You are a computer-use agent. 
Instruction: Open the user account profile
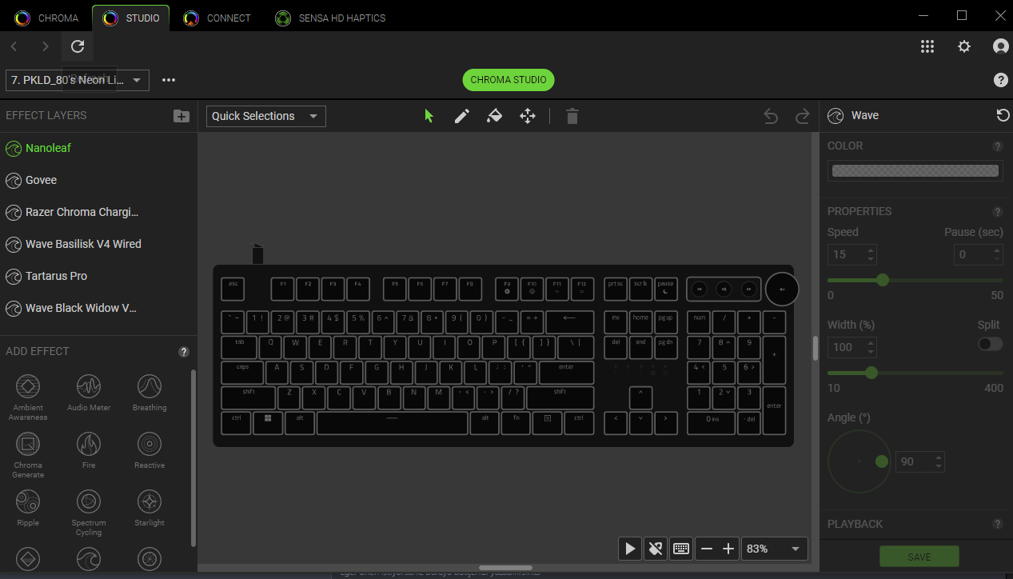[x=1001, y=46]
